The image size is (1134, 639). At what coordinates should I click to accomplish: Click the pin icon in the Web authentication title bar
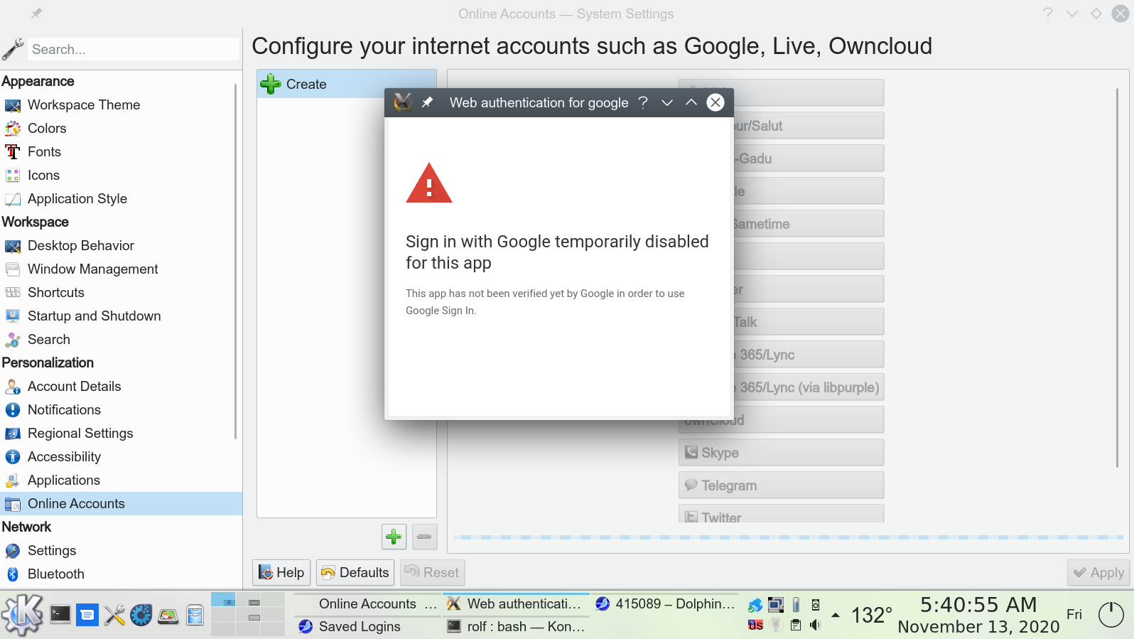427,102
